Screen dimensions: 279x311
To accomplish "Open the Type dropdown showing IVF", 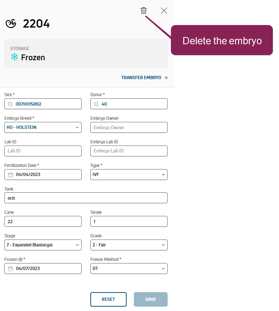I will click(x=129, y=175).
